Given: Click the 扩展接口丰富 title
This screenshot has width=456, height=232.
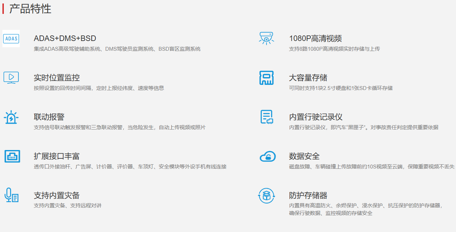Looking at the screenshot, I should (57, 156).
